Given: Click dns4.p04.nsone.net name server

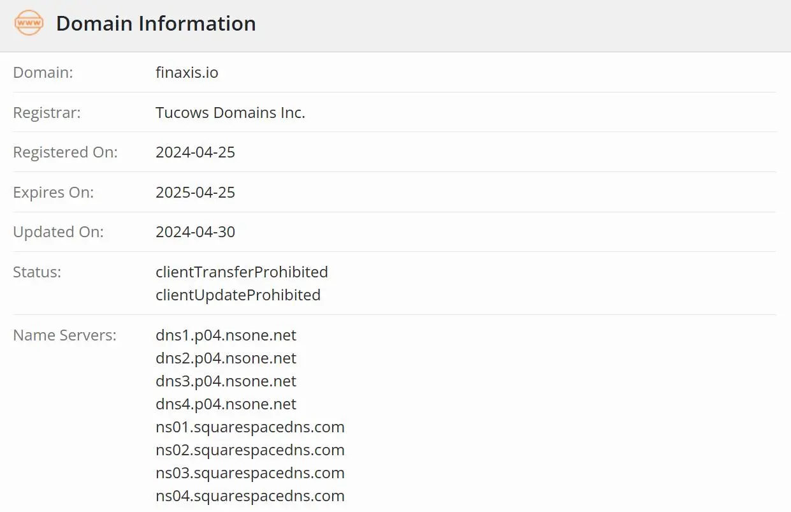Looking at the screenshot, I should pyautogui.click(x=226, y=404).
